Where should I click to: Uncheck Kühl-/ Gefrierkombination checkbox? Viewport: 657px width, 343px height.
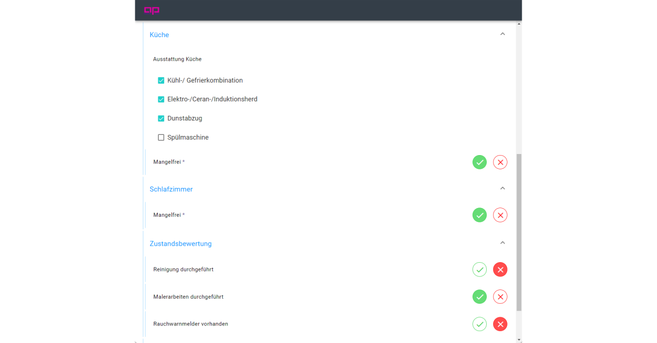point(161,80)
